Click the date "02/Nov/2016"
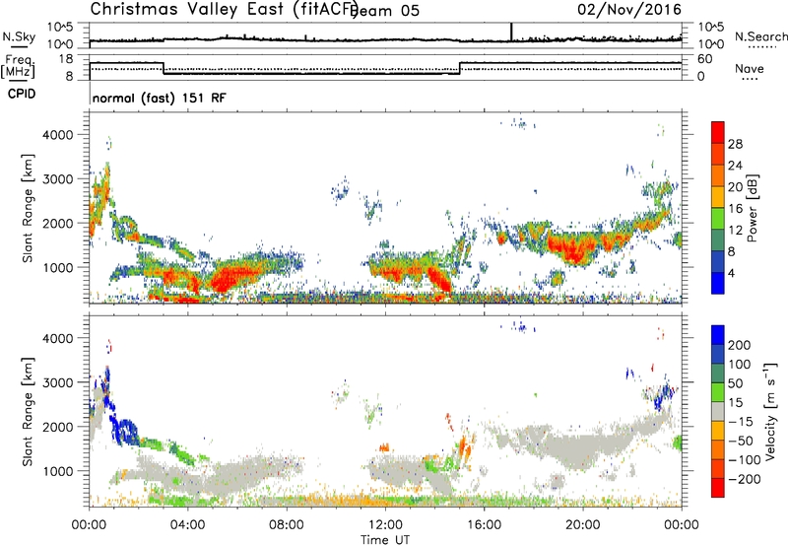The image size is (788, 546). tap(629, 9)
